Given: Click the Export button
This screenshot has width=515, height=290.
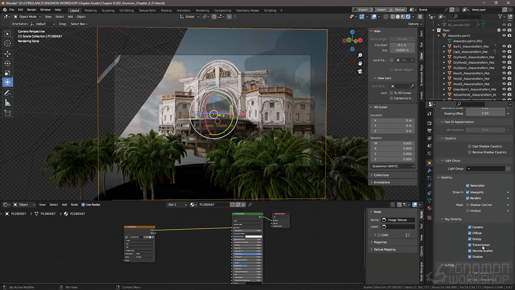Looking at the screenshot, I should [x=360, y=10].
